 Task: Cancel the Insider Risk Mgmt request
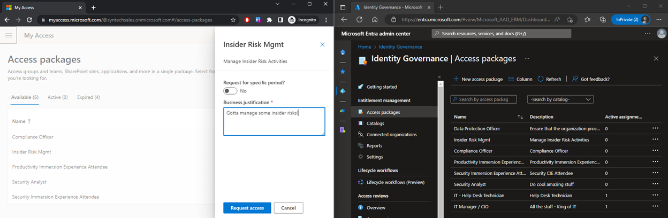click(x=289, y=208)
